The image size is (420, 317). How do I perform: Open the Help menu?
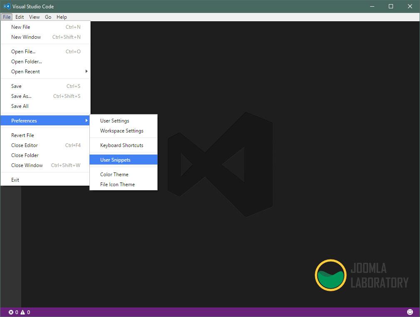(x=62, y=17)
